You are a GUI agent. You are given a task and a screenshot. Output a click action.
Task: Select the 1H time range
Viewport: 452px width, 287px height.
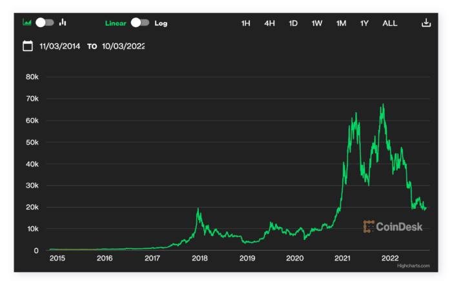(245, 23)
